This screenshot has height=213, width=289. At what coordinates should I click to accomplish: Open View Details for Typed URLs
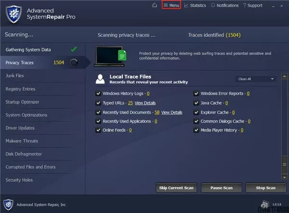click(145, 103)
